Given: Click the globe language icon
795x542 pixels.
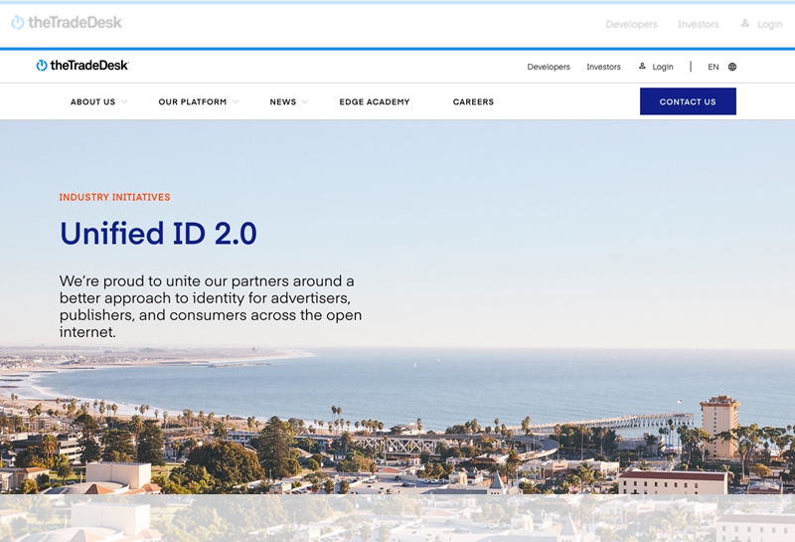Looking at the screenshot, I should 732,67.
